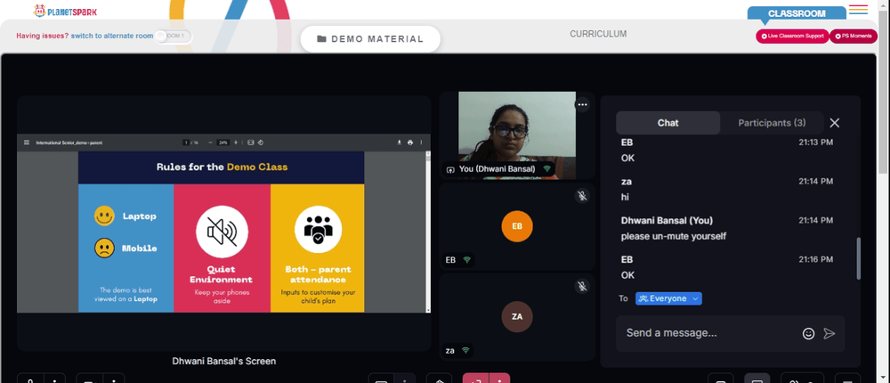Screen dimensions: 890x383
Task: Open the PDF viewer sidebar menu icon
Action: [26, 143]
